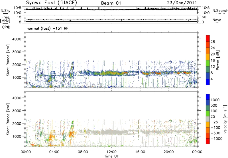This screenshot has height=158, width=228.
Task: Click the '3000' tick on velocity panel
Action: 17,111
